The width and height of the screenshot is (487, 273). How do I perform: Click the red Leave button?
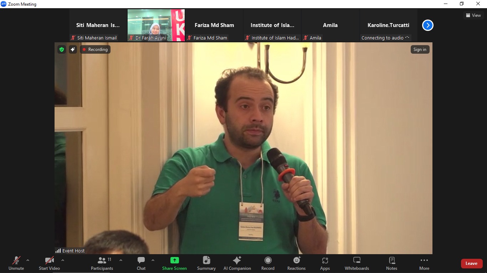(471, 263)
